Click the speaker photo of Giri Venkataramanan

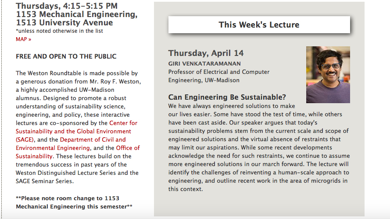[328, 75]
